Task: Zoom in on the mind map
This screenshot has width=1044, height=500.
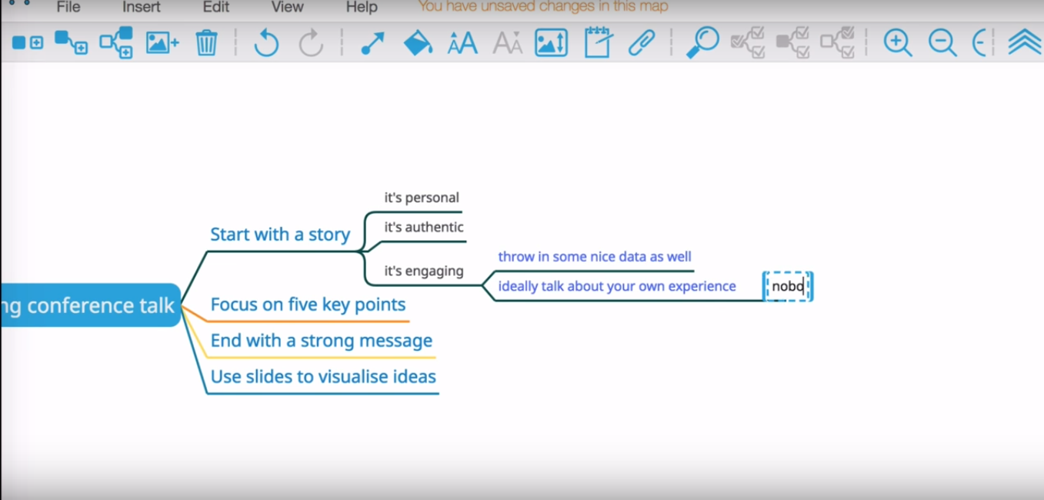Action: click(x=898, y=42)
